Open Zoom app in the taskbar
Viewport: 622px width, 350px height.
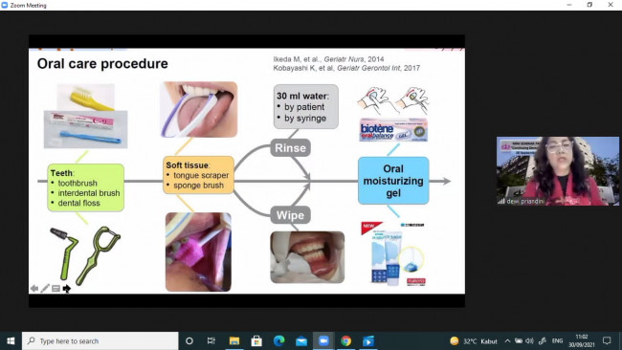coord(323,340)
